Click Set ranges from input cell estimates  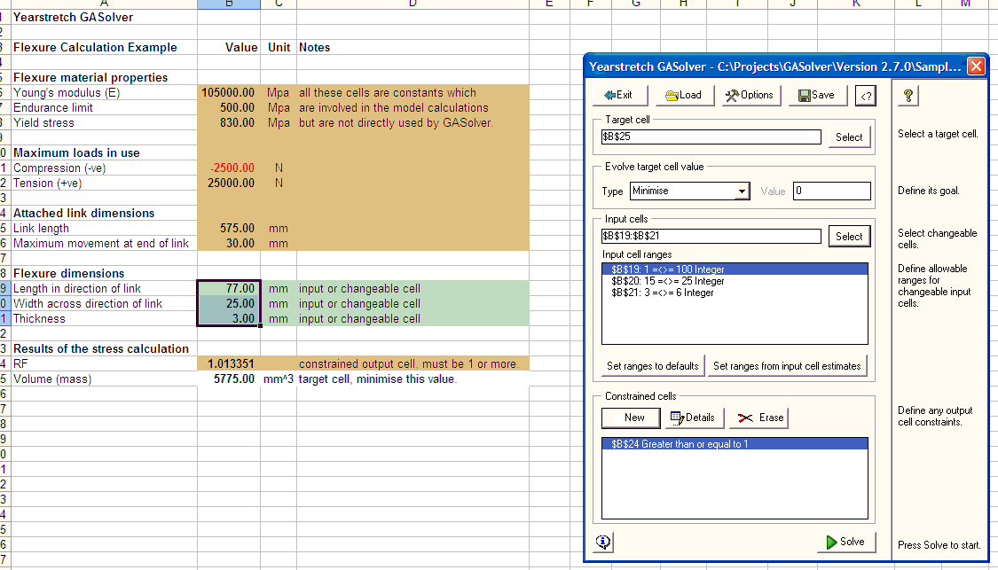[787, 366]
